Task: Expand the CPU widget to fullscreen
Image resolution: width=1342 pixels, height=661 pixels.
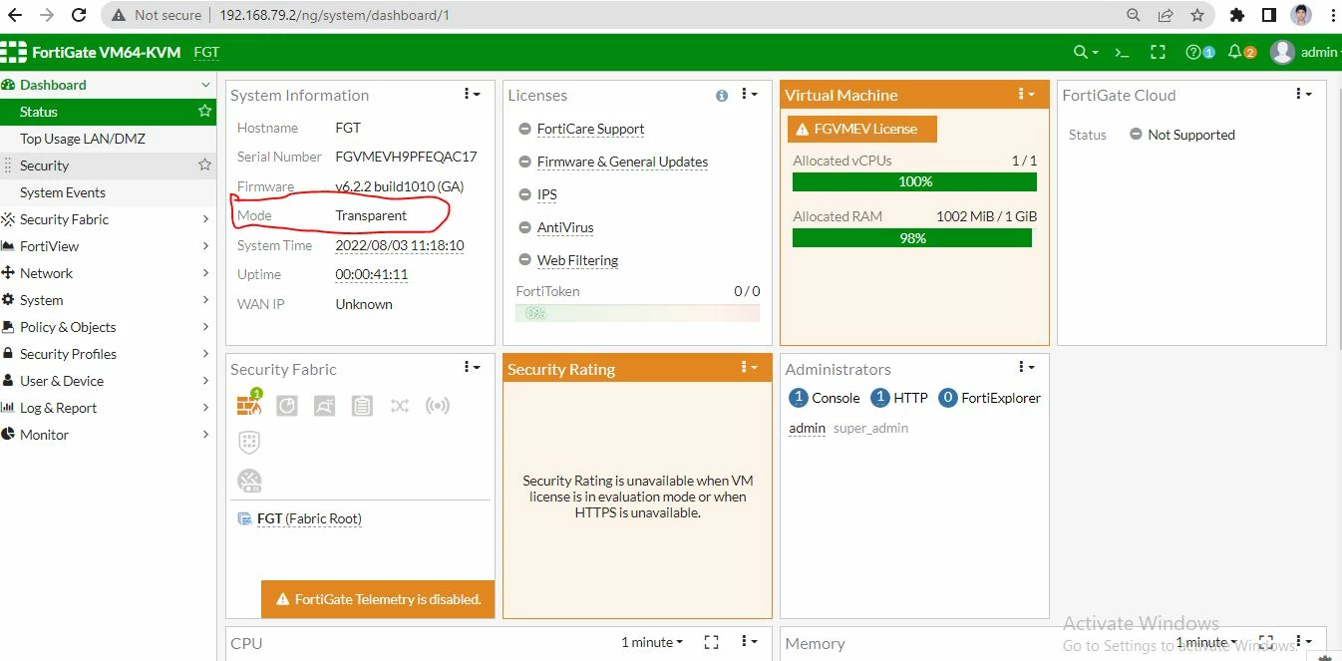Action: tap(711, 642)
